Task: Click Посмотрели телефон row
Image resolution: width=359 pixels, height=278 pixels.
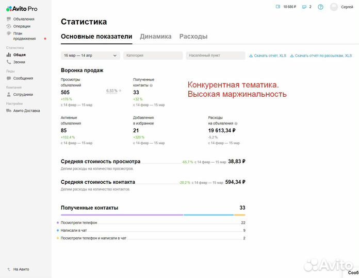Action: pyautogui.click(x=151, y=223)
